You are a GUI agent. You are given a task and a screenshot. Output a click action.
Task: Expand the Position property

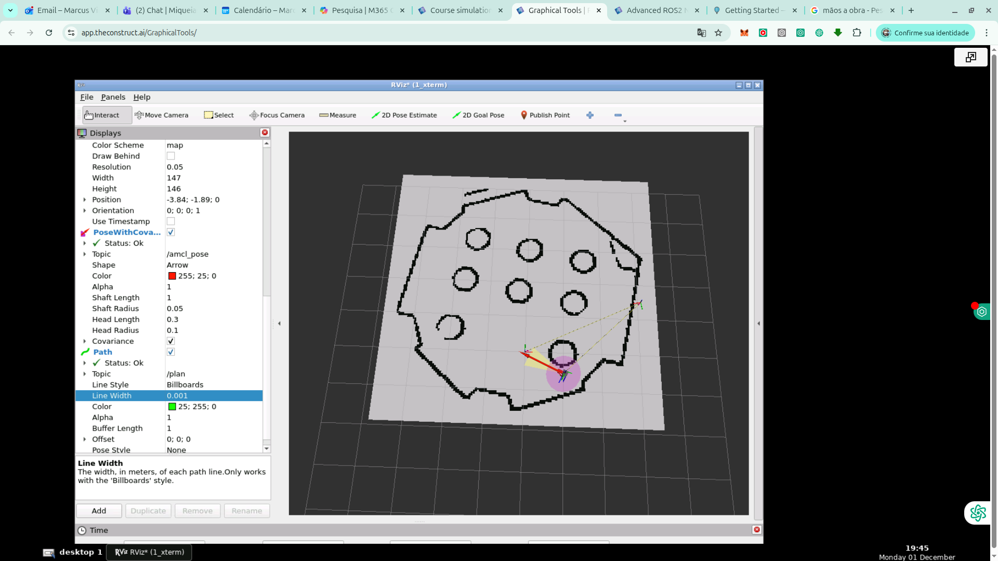tap(85, 199)
